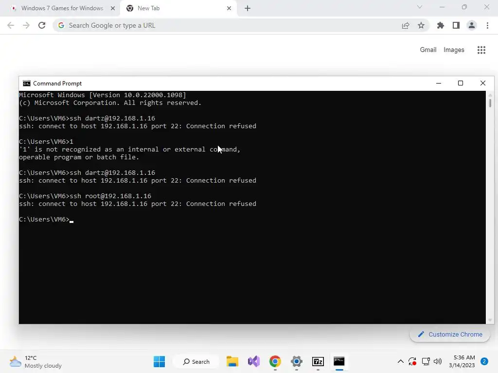Minimize the Command Prompt window
Image resolution: width=498 pixels, height=373 pixels.
click(439, 83)
